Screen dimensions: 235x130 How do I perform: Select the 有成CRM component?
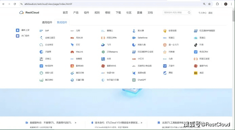[x=201, y=52]
